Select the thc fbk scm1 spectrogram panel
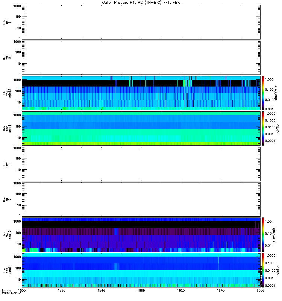The height and width of the screenshot is (301, 282). point(141,270)
